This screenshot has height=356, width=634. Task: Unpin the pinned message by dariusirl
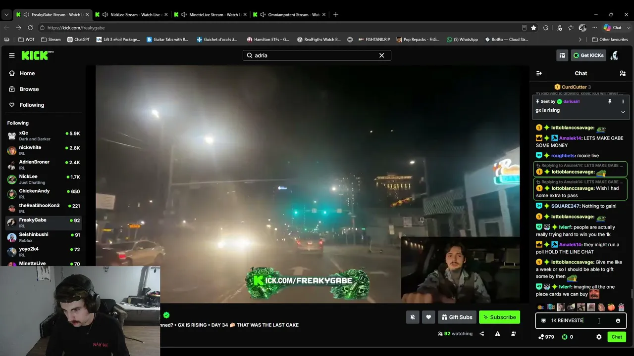tap(610, 101)
